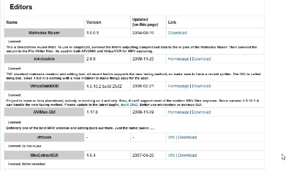Screen dimensions: 286x171
Task: Open the AVIMux GUI Download link
Action: coord(201,112)
